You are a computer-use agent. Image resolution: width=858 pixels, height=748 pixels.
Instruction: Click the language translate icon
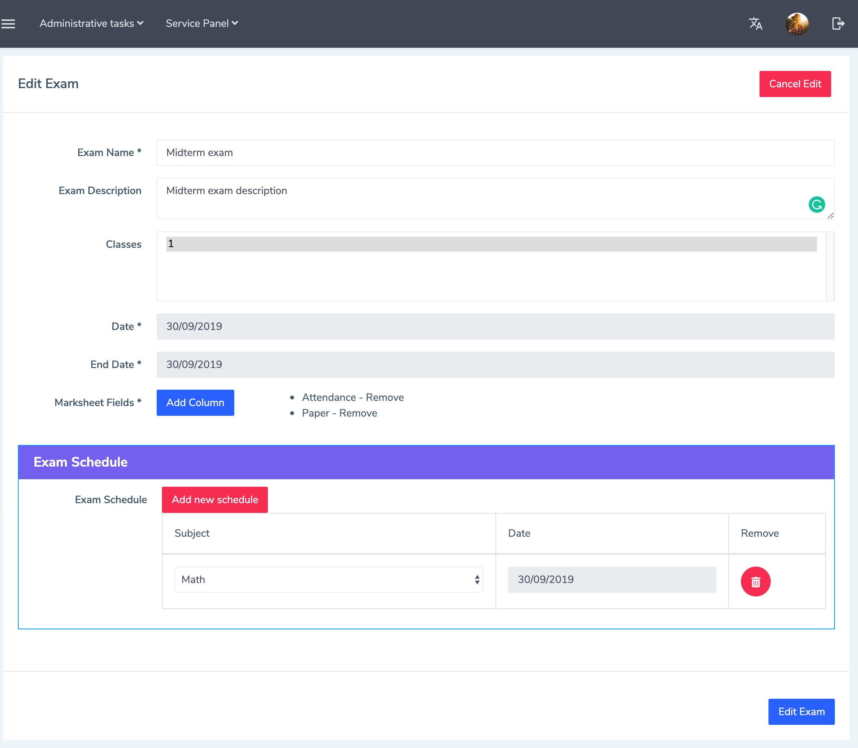(755, 24)
